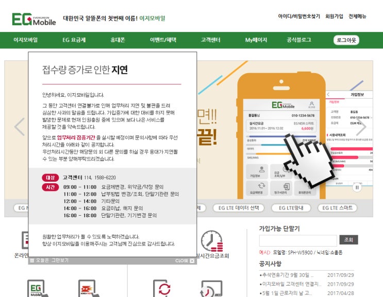Click the 온라인 document icon
Viewport: 383px width, 297px height.
point(25,240)
